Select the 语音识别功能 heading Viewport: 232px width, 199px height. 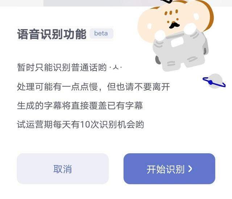52,34
